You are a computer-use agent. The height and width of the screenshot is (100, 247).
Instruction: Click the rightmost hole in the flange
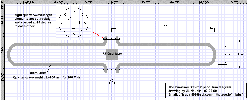[x=85, y=23]
